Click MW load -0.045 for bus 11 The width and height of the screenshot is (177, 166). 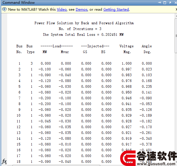point(45,121)
